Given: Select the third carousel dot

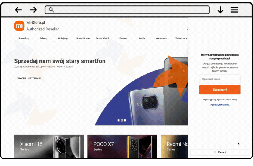Looking at the screenshot, I should click(x=125, y=121).
